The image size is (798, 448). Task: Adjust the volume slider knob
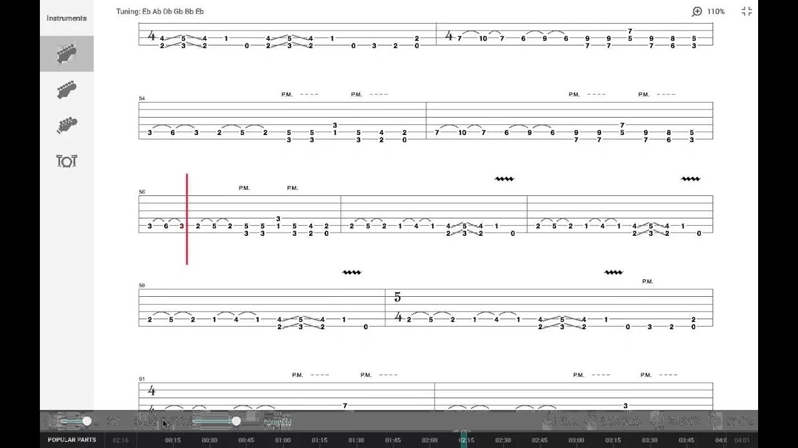pyautogui.click(x=87, y=421)
